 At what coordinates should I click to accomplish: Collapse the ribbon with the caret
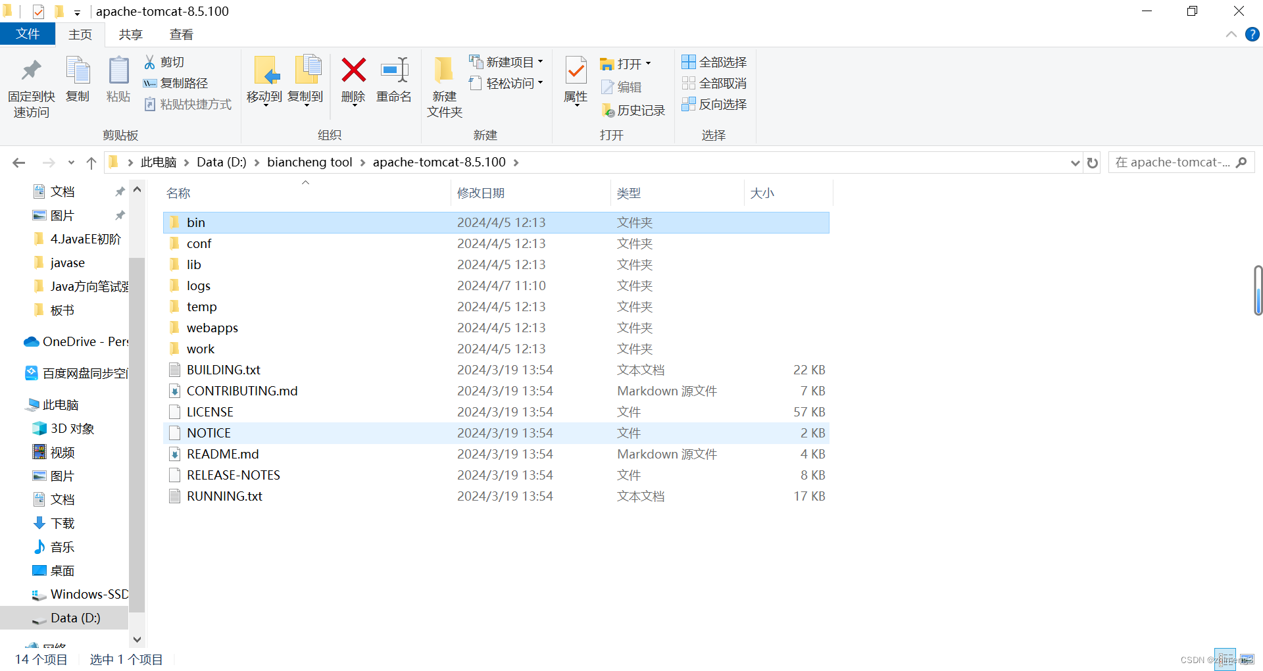tap(1231, 34)
